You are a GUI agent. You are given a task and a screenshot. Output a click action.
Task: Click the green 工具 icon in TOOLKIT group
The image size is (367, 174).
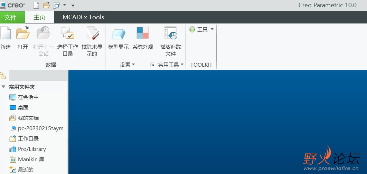192,29
